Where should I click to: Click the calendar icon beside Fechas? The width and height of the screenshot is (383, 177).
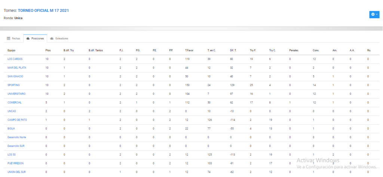coord(9,38)
